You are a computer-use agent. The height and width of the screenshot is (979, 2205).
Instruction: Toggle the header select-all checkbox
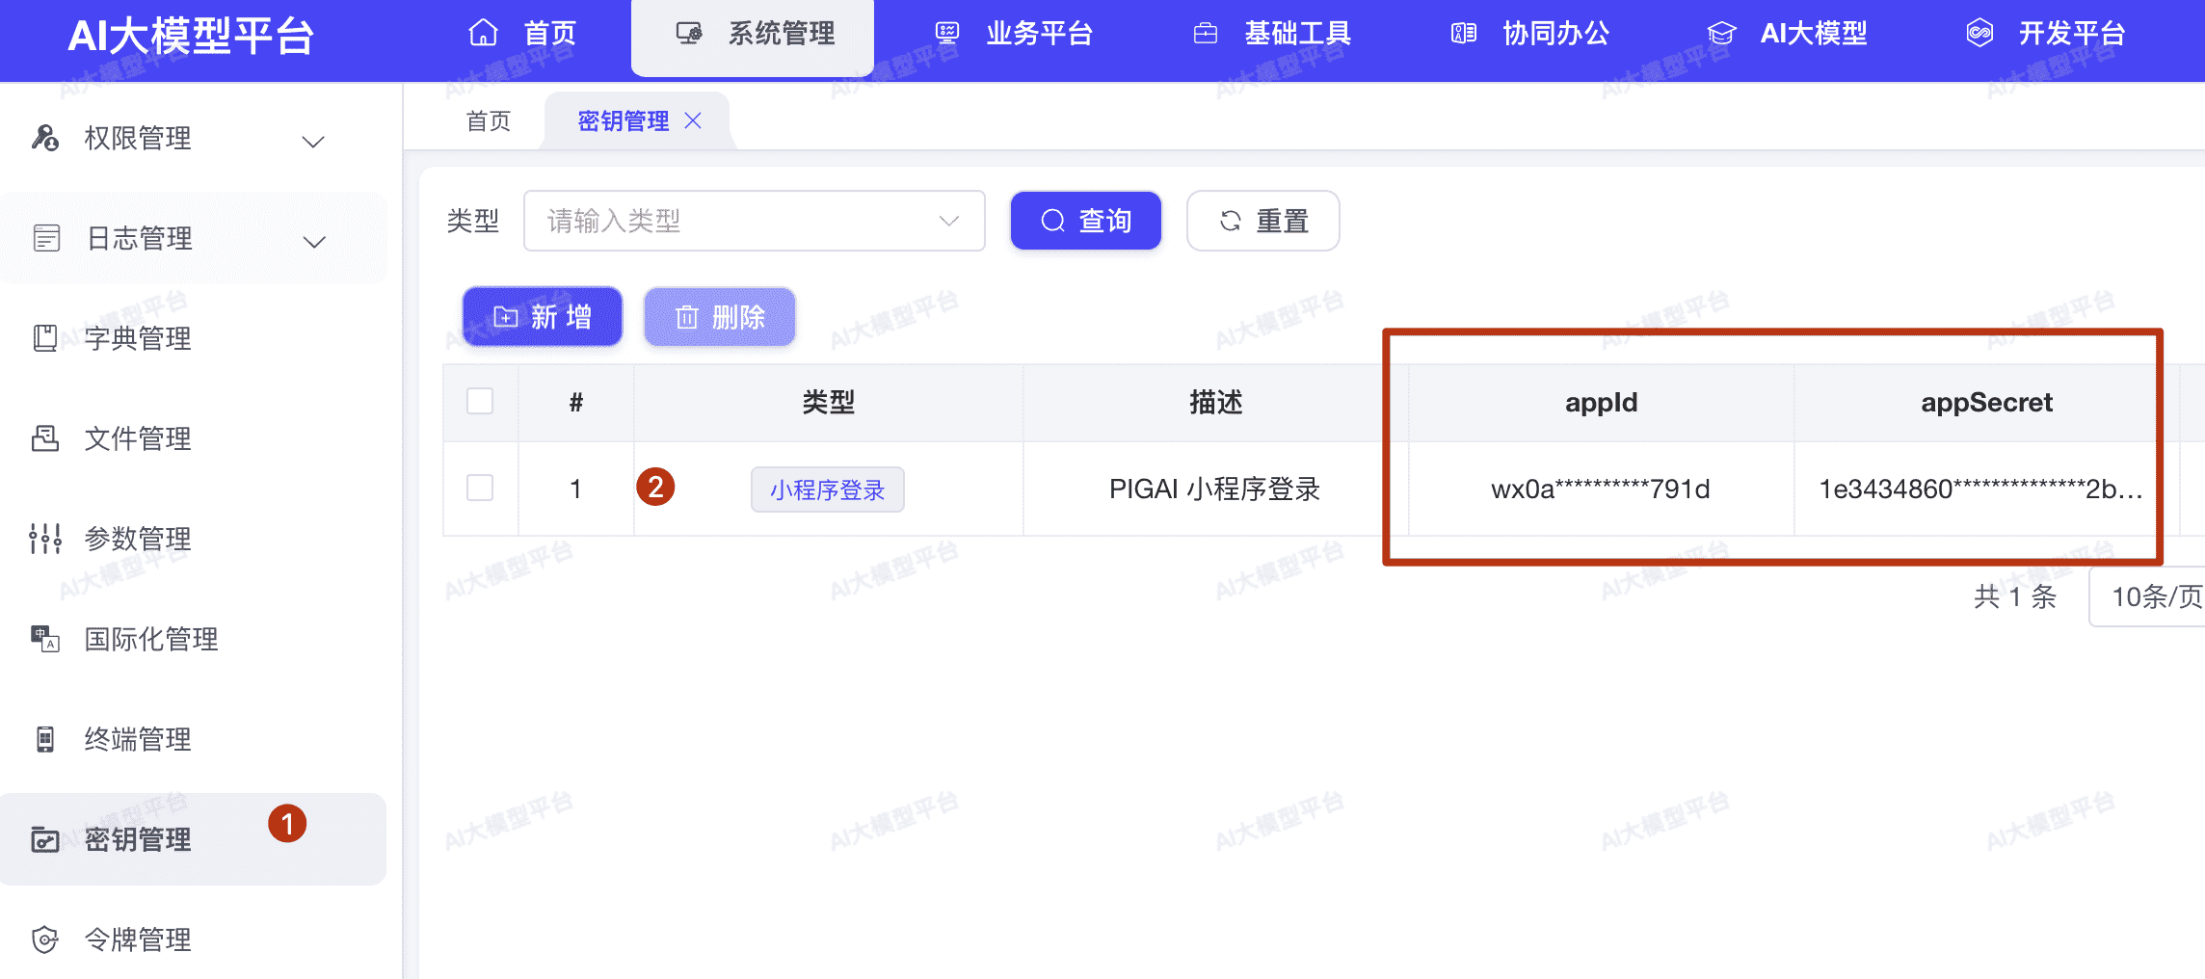coord(479,400)
